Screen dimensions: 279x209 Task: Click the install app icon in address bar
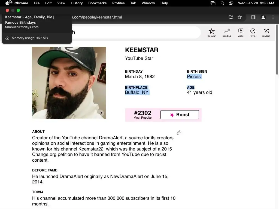[231, 17]
